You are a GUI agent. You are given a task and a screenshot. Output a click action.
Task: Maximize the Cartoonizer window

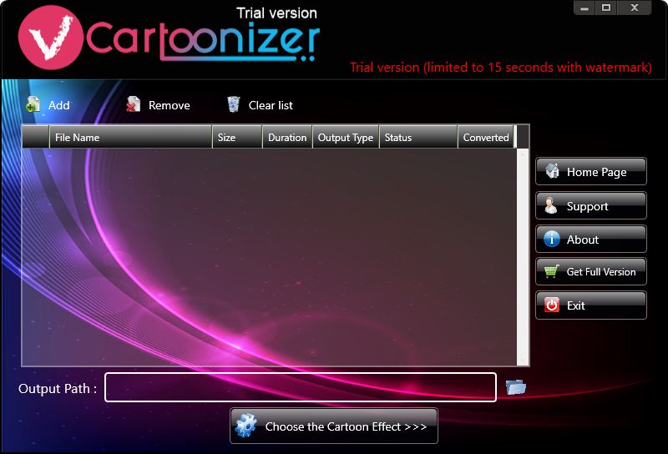tap(606, 8)
